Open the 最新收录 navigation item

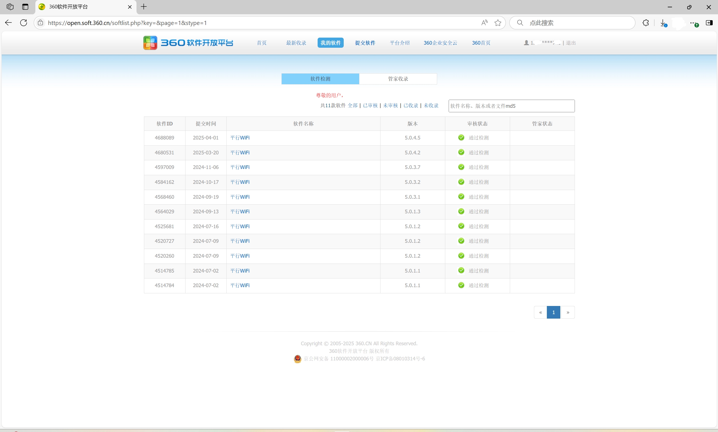[x=296, y=43]
